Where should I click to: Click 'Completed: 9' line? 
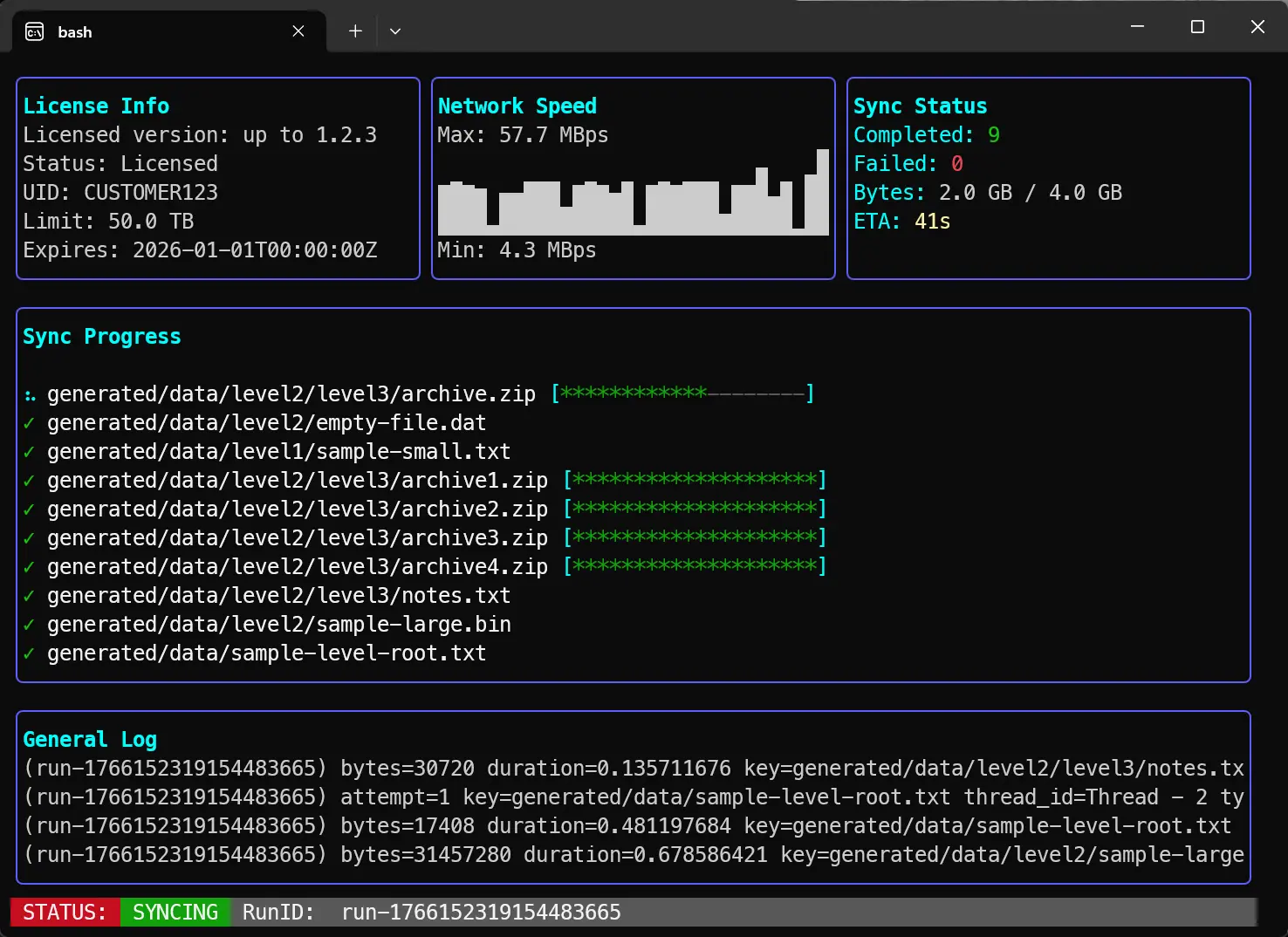927,134
